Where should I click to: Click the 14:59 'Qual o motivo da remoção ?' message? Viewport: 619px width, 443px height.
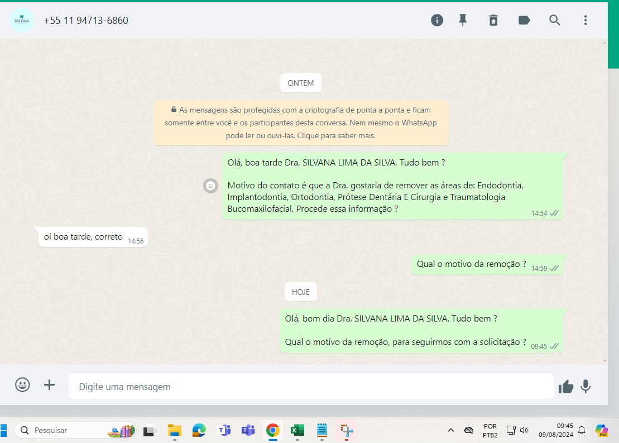[x=487, y=265]
